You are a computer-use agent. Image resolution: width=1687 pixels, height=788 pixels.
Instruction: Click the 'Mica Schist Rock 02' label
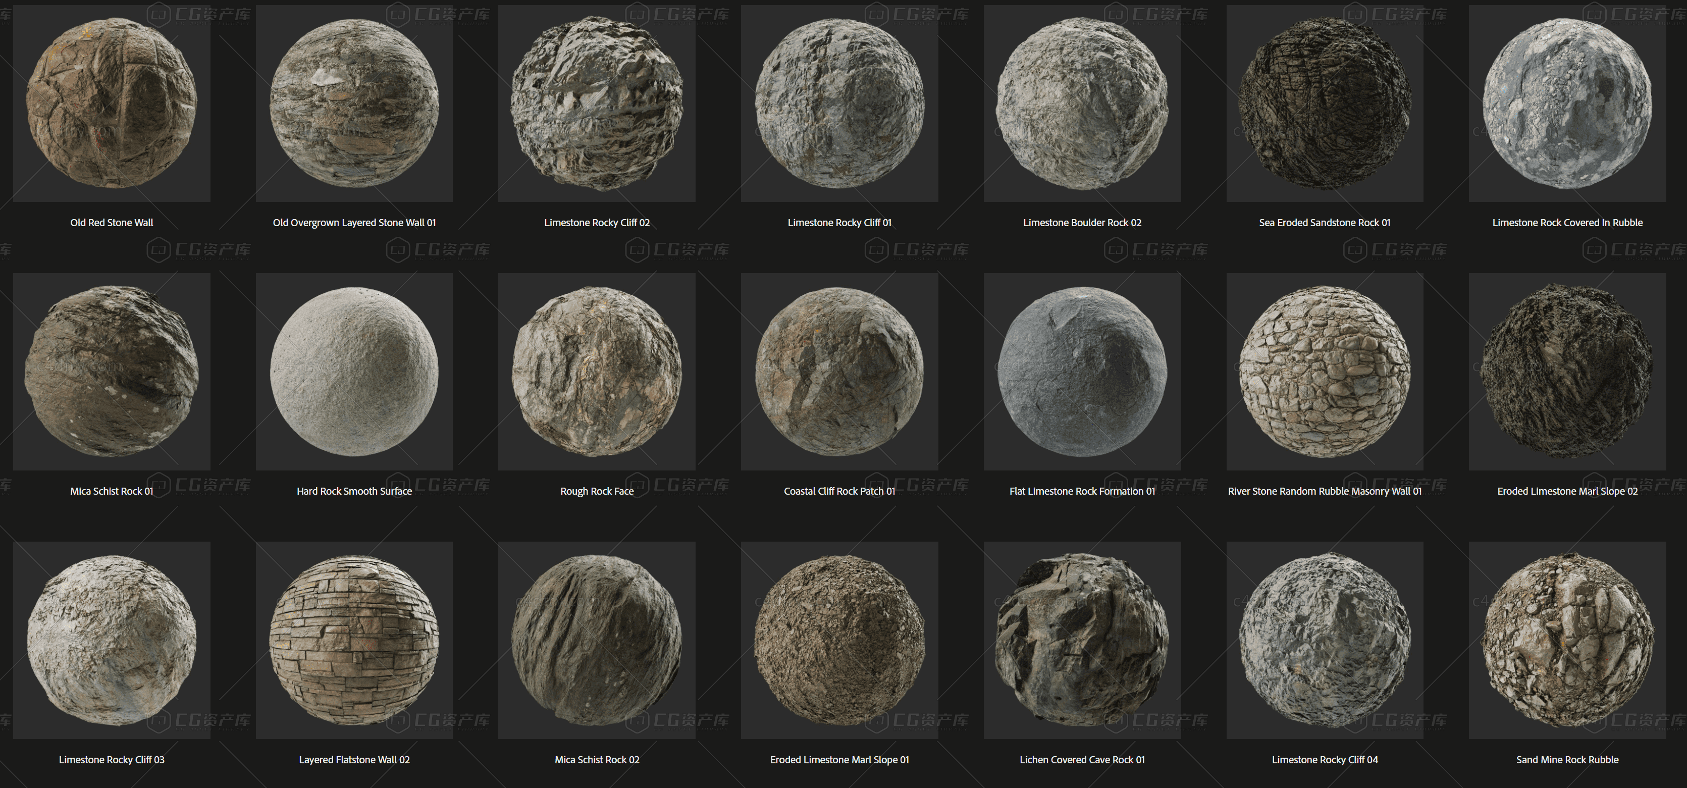(x=597, y=760)
